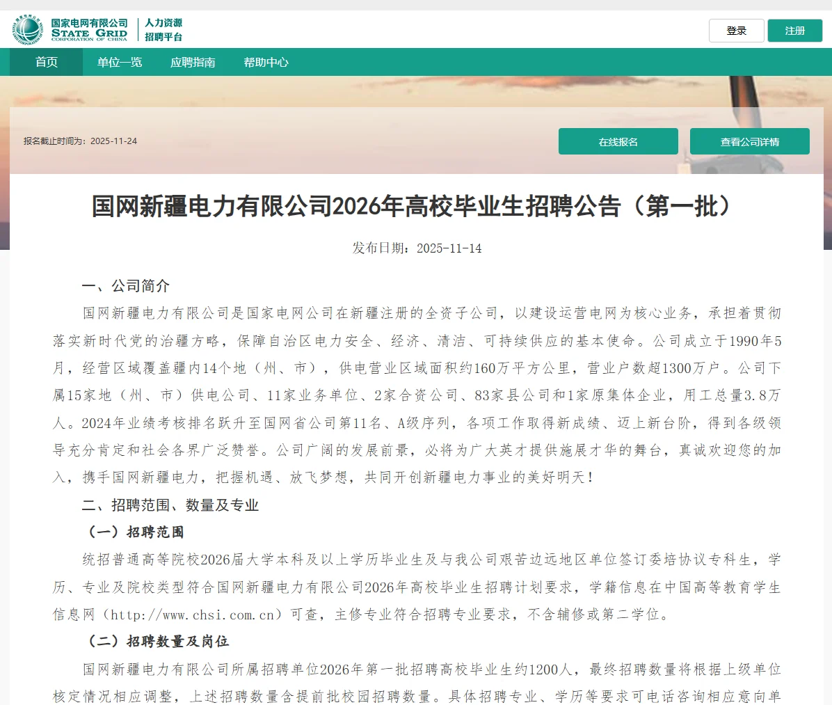Click the 二、招聘范围、数量及专业 heading
Image resolution: width=832 pixels, height=705 pixels.
coord(170,505)
